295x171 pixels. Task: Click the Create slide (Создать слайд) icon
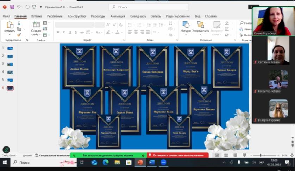(36, 25)
